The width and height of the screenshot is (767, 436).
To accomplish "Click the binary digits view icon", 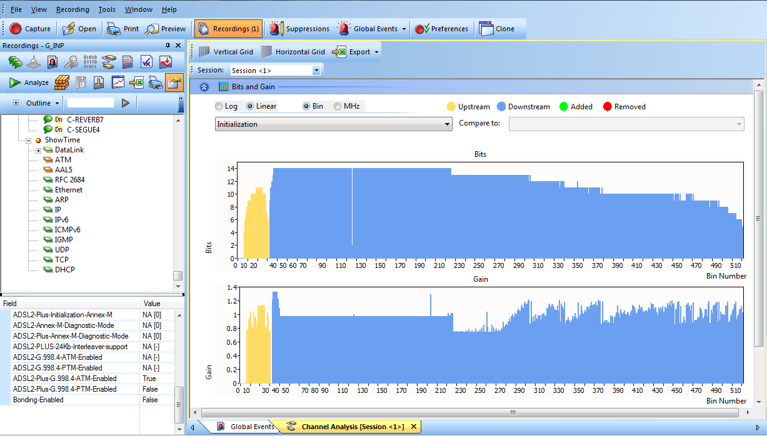I will [x=90, y=62].
